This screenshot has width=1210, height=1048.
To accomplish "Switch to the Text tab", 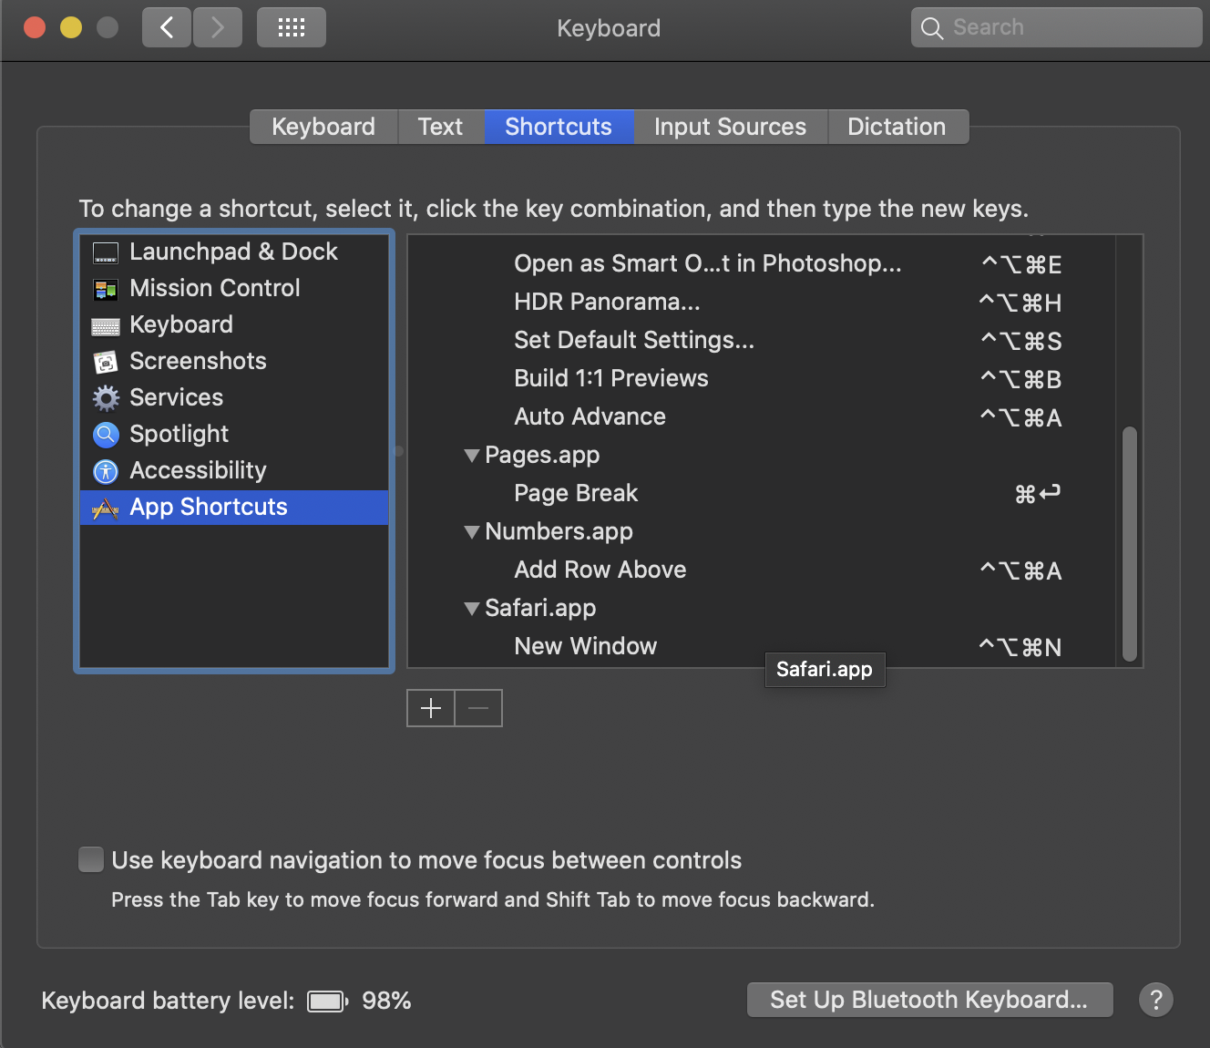I will pos(440,127).
